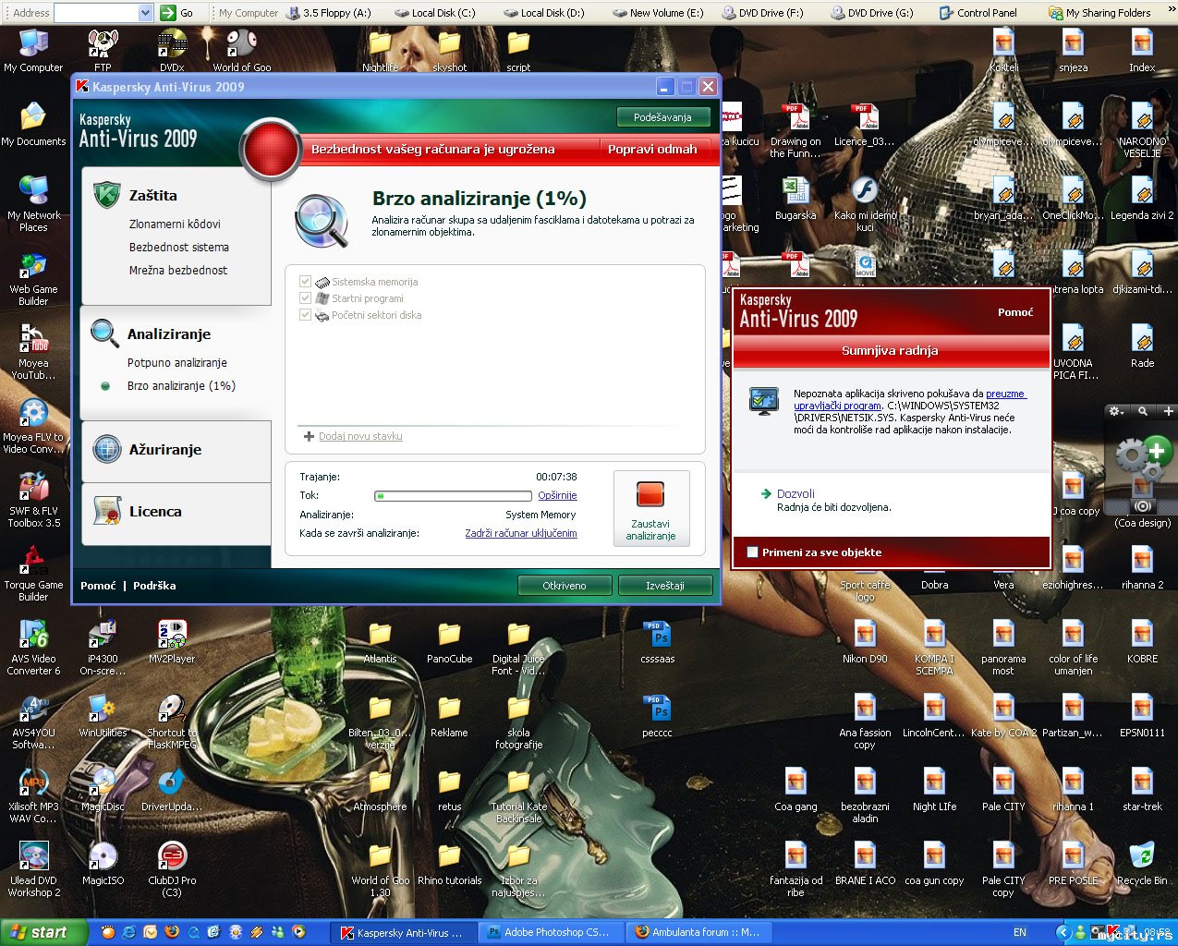Open My Computer desktop icon

(x=33, y=50)
